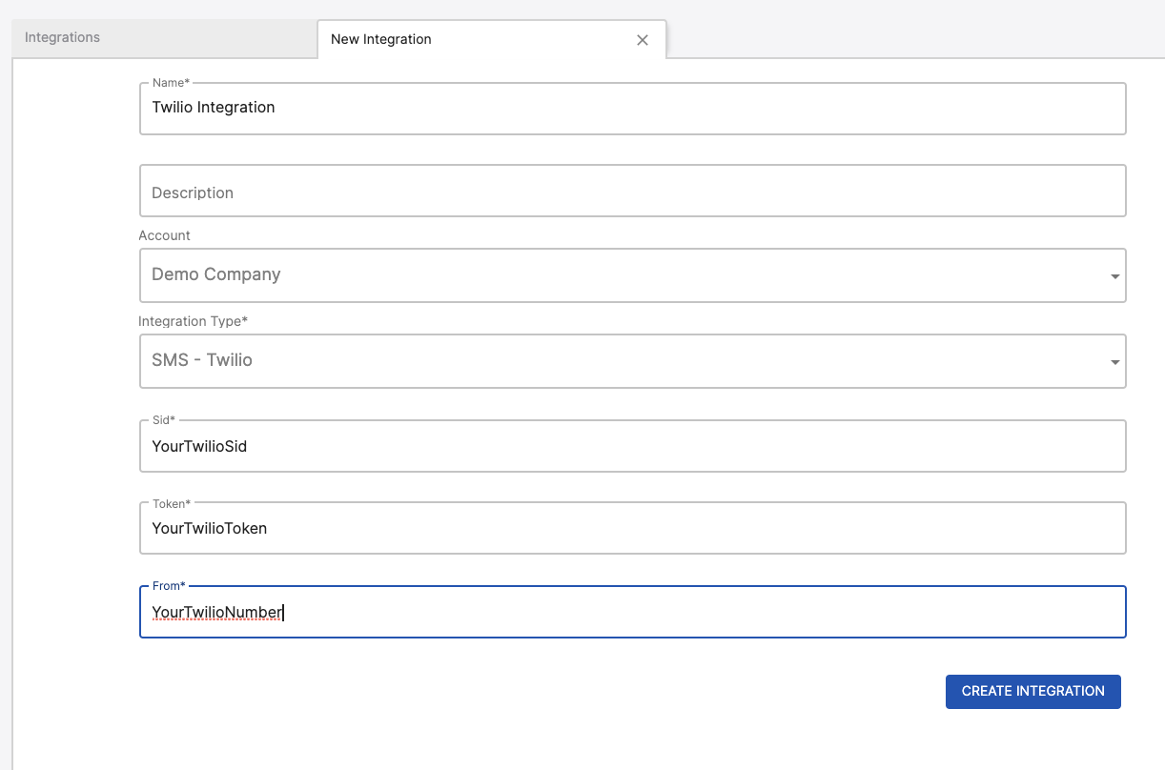
Task: Click the Sid* floating label
Action: coord(164,420)
